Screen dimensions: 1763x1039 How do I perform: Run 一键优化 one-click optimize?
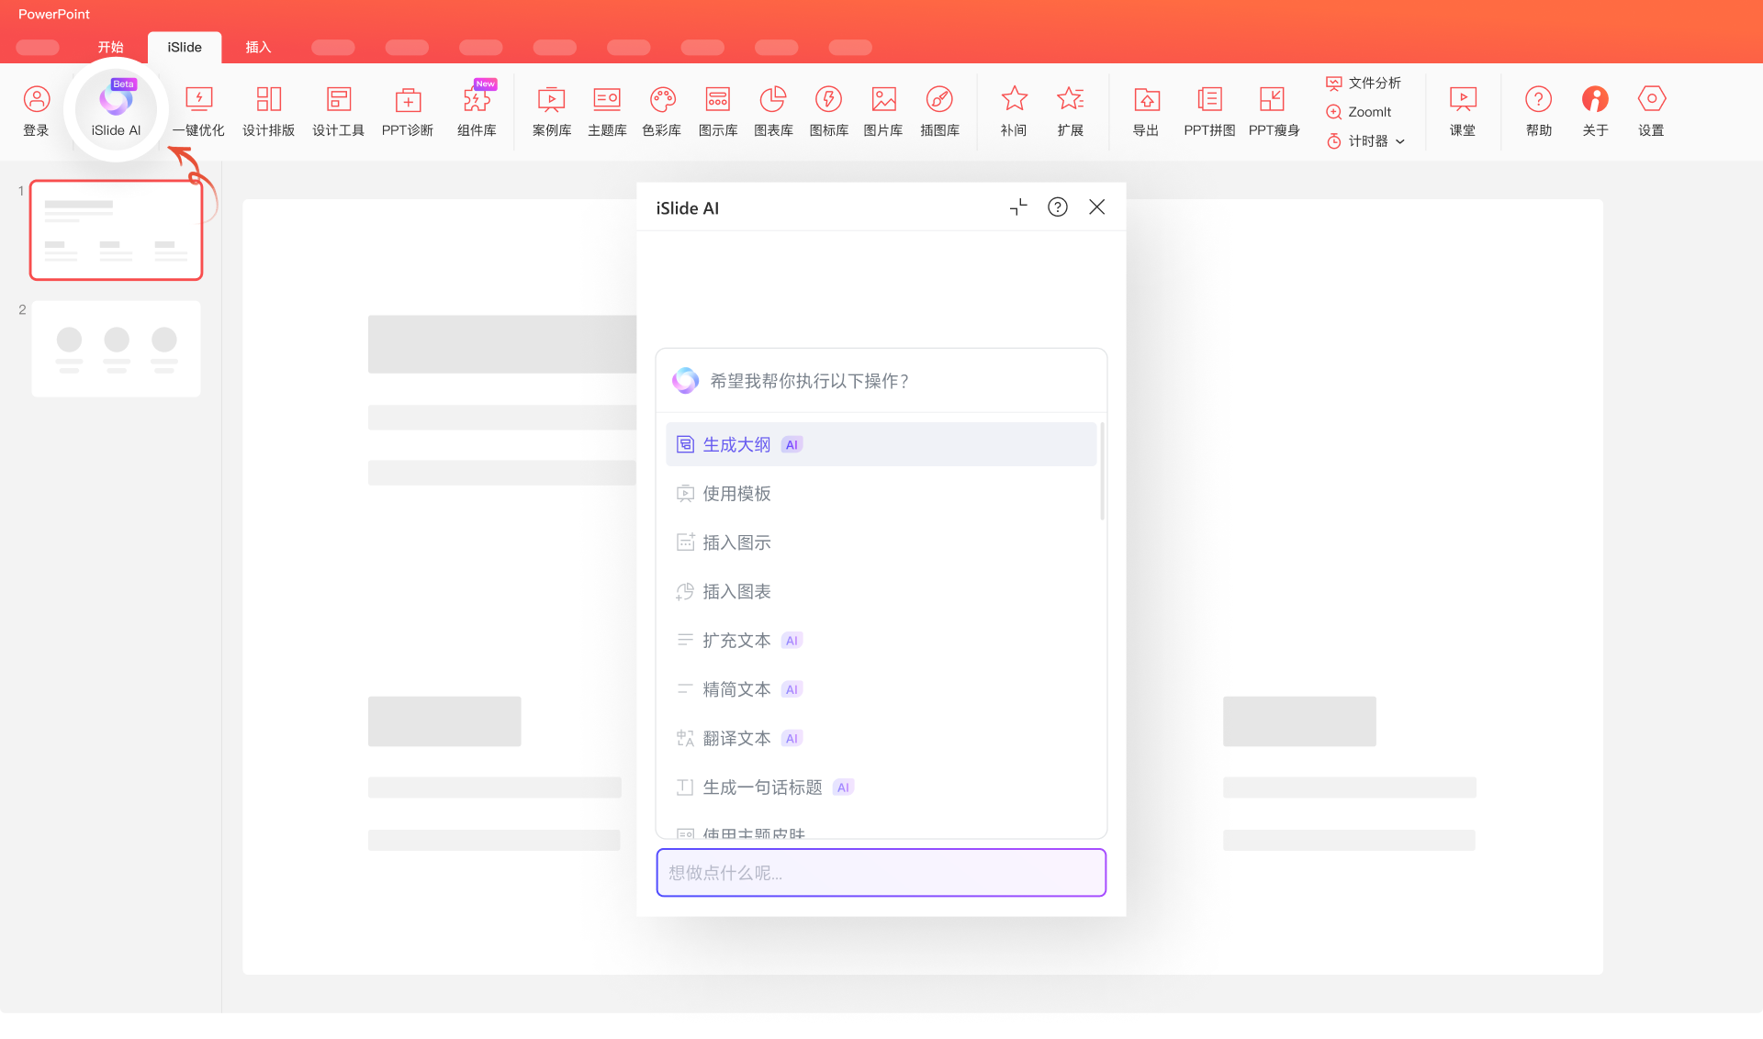(198, 110)
